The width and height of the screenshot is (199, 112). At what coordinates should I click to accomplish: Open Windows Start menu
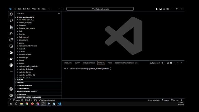point(11,104)
